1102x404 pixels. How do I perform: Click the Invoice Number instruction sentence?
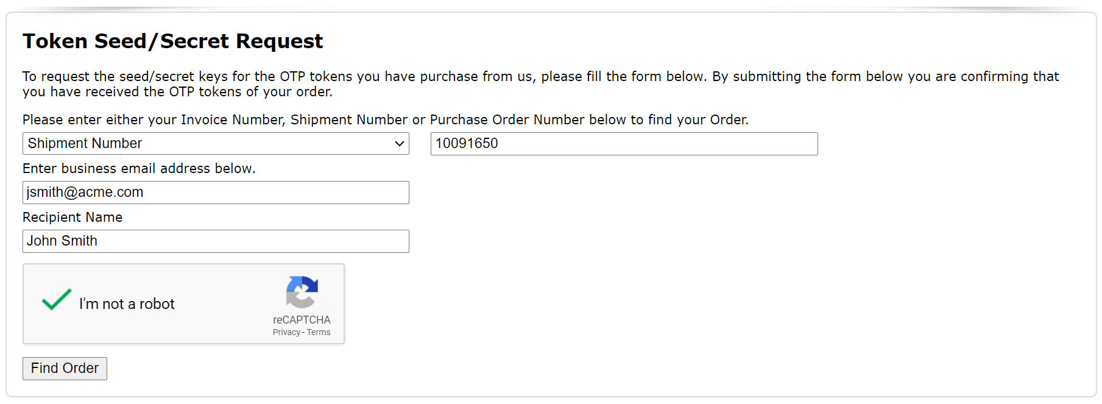385,120
